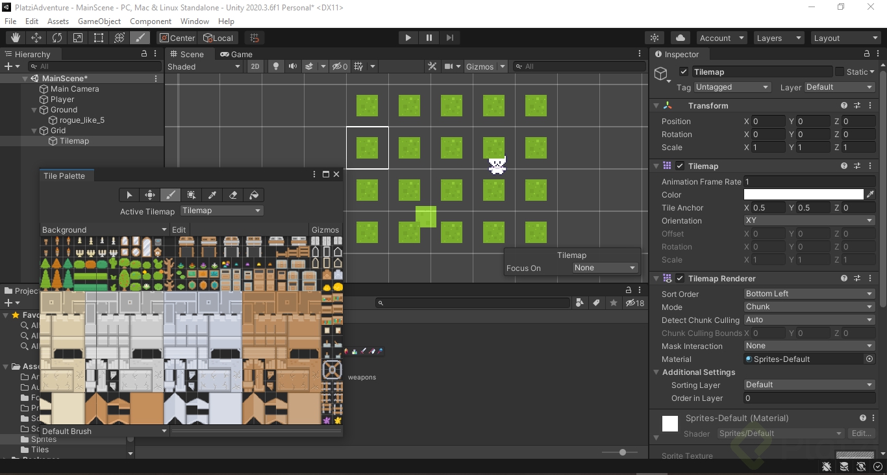Open the Active Tilemap dropdown
The height and width of the screenshot is (475, 887).
pyautogui.click(x=221, y=211)
